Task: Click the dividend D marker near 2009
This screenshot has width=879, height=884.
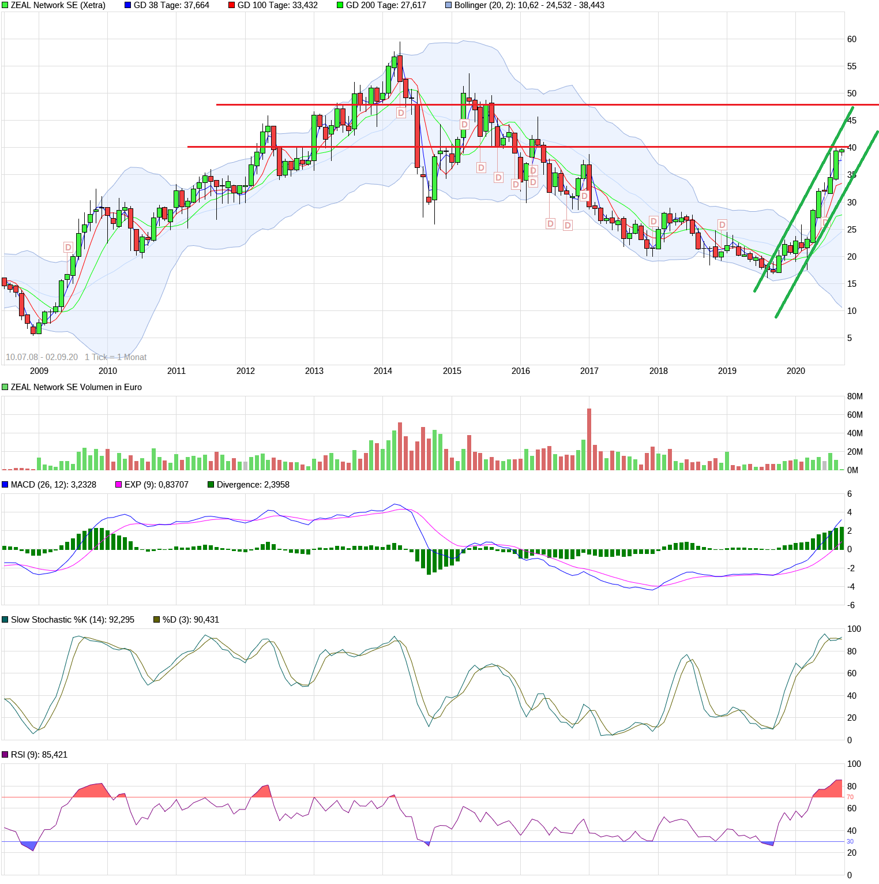Action: [x=68, y=248]
